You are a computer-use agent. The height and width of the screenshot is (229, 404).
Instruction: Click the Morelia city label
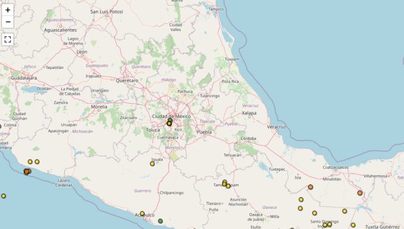coord(99,107)
